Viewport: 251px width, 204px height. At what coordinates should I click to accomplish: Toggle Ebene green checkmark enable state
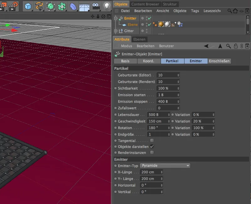click(150, 24)
